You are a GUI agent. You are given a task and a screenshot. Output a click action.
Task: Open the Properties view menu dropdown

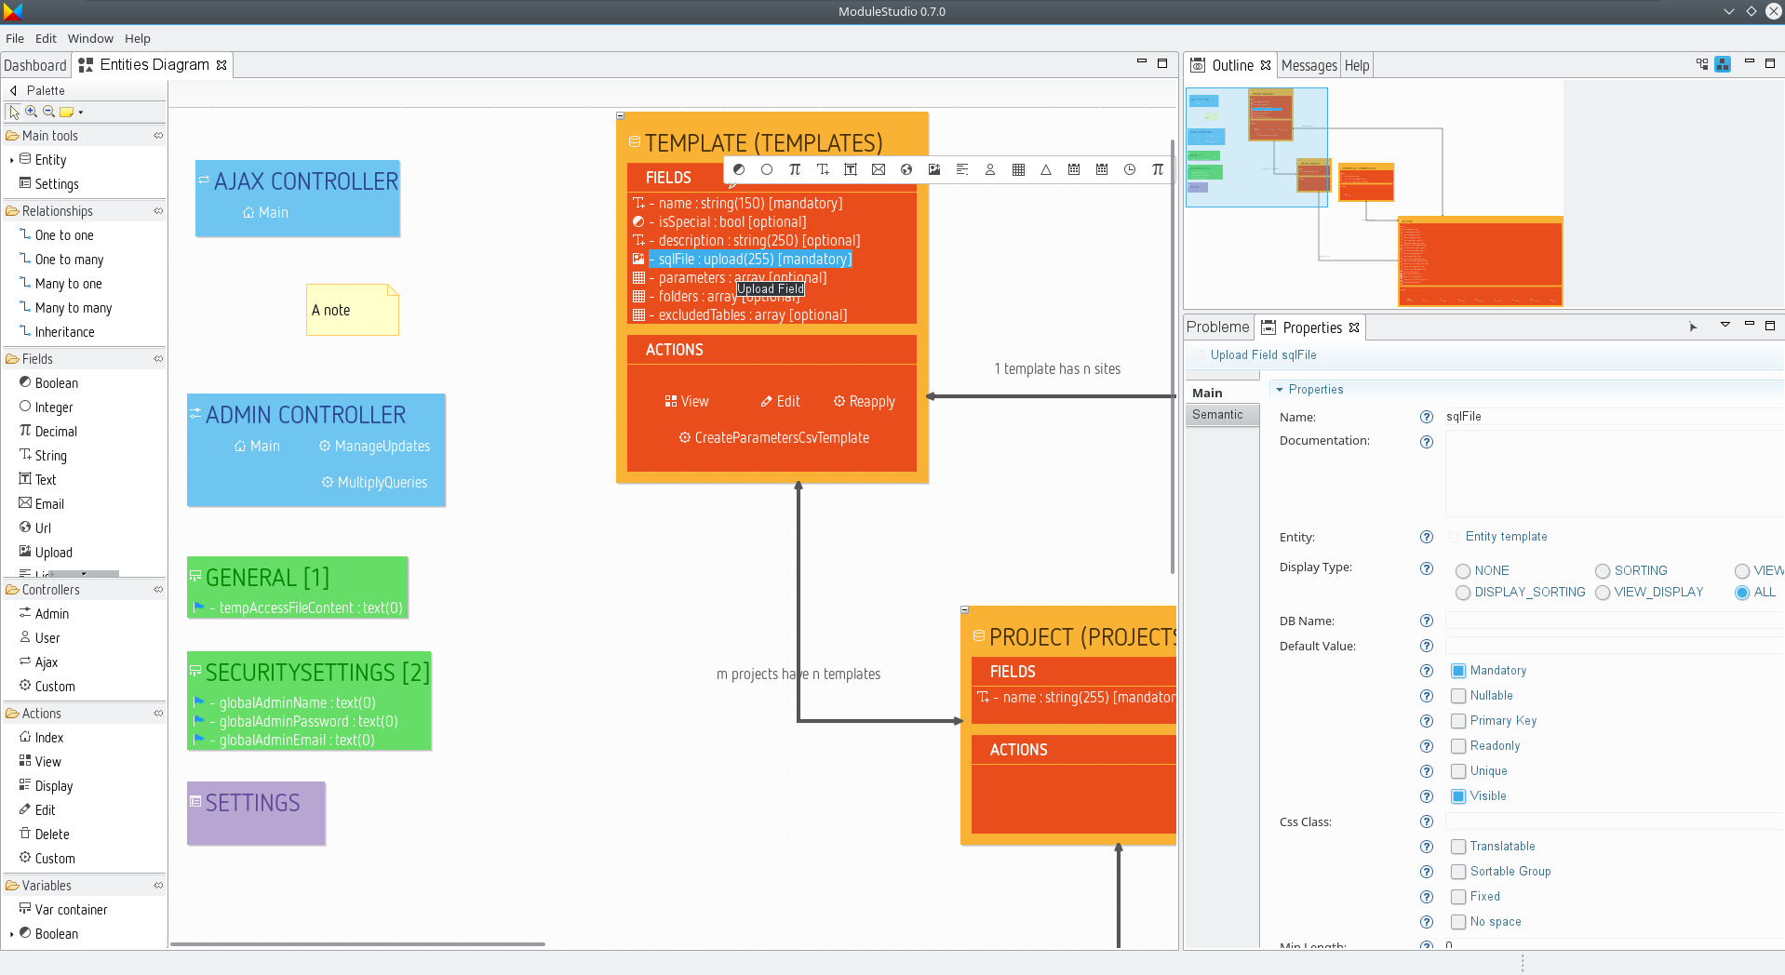(x=1725, y=325)
